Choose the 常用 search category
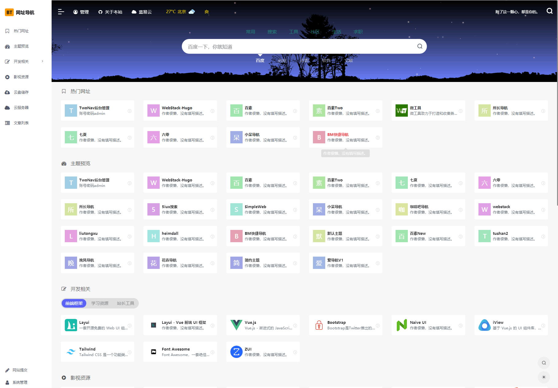Viewport: 558px width, 388px height. [x=250, y=32]
